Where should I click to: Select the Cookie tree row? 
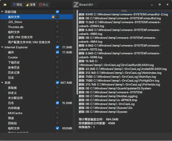[36, 57]
